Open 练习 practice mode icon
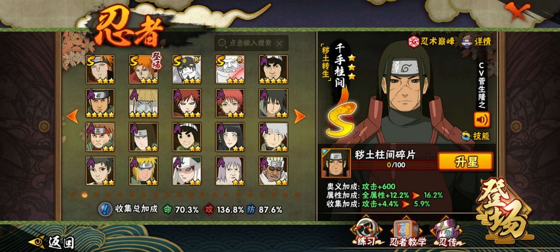The image size is (560, 252). 365,233
